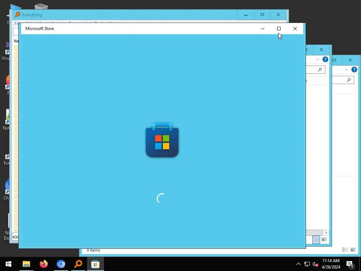
Task: Switch to details view in the 9 items status bar
Action: point(345,249)
